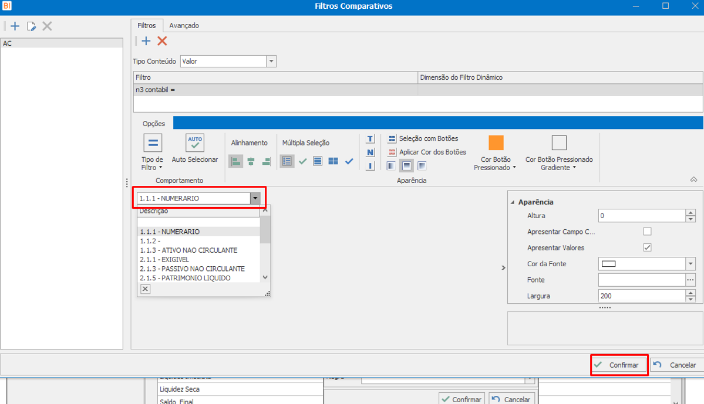Screen dimensions: 704x404
Task: Collapse the options ribbon with up chevron
Action: tap(693, 179)
